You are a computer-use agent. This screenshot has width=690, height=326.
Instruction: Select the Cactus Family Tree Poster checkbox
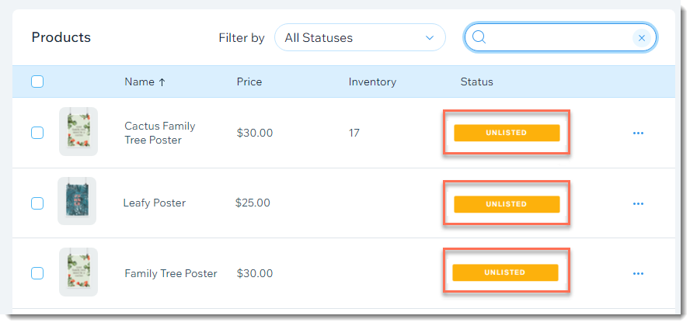coord(37,133)
